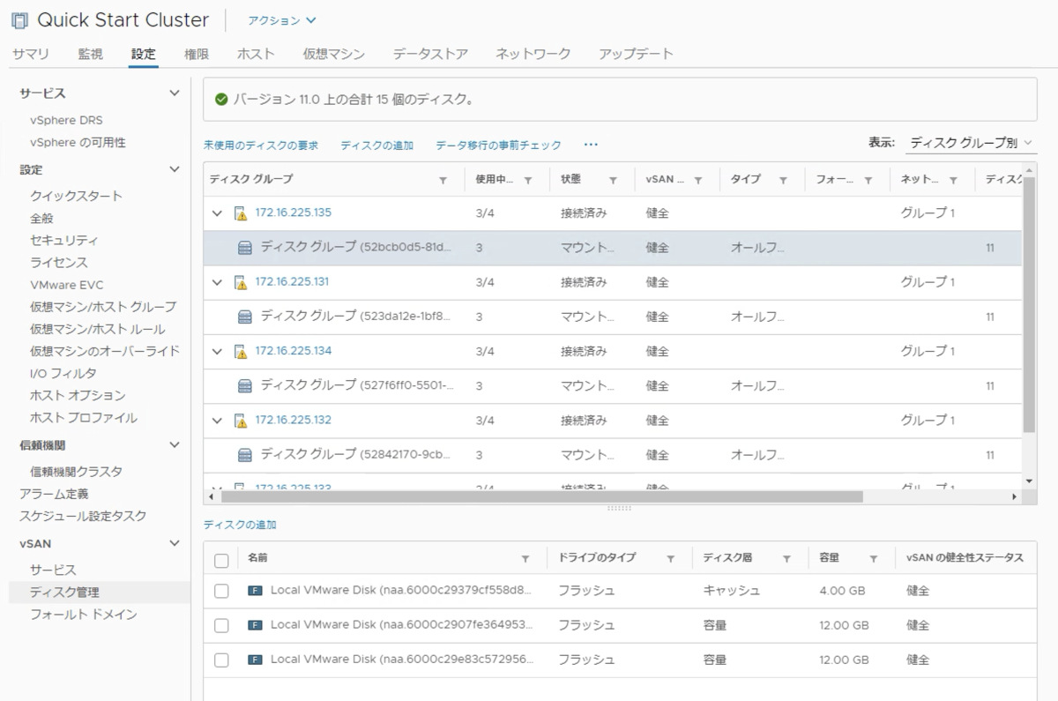
Task: Open the 名前 column filter in disk list
Action: 525,559
